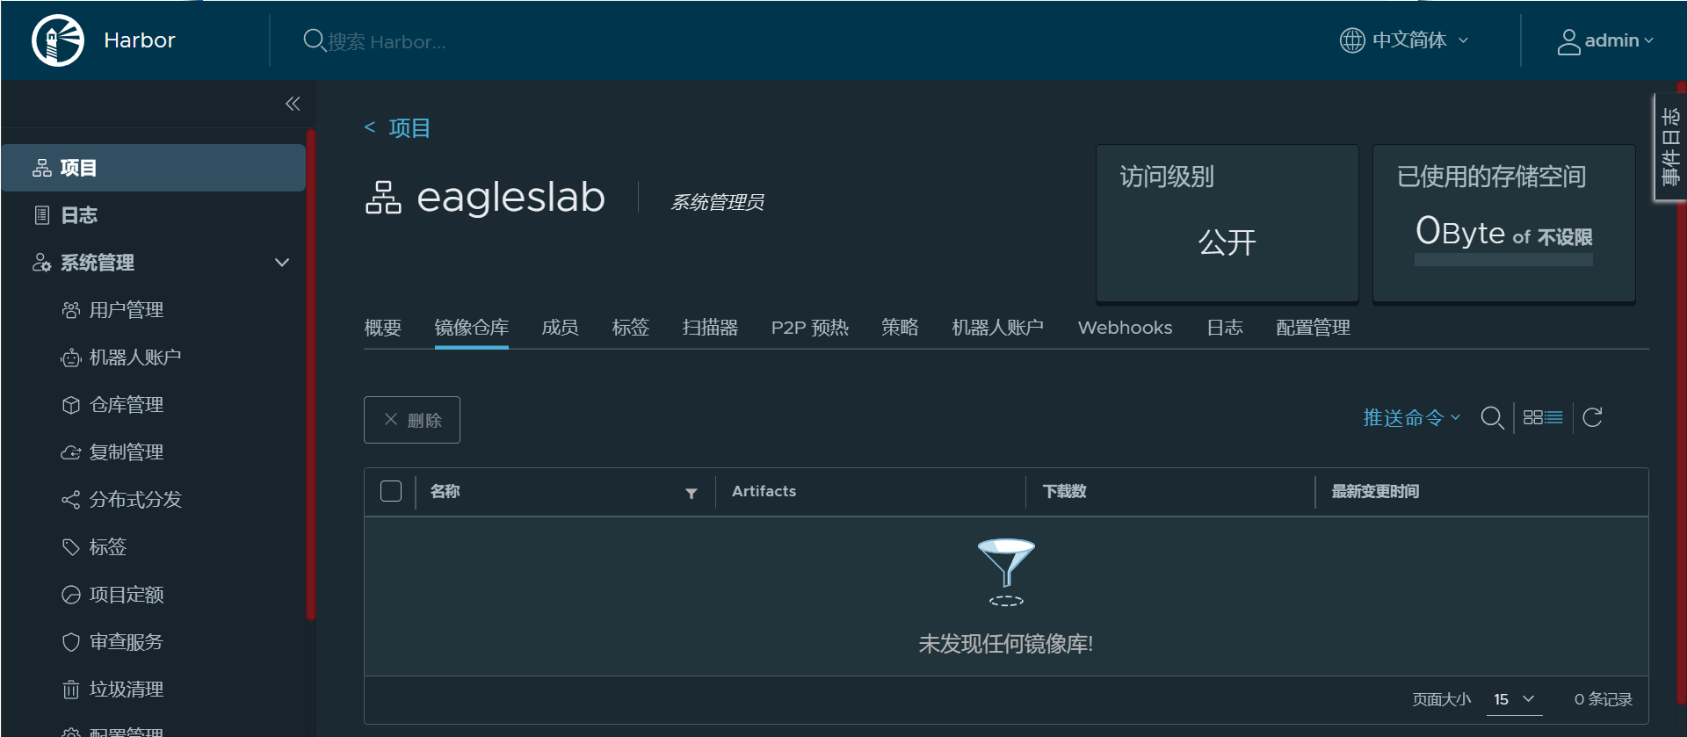Switch to Webhooks tab
Screen dimensions: 1687x737
pyautogui.click(x=1126, y=328)
